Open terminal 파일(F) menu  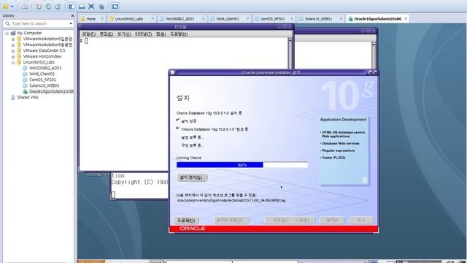pos(89,34)
